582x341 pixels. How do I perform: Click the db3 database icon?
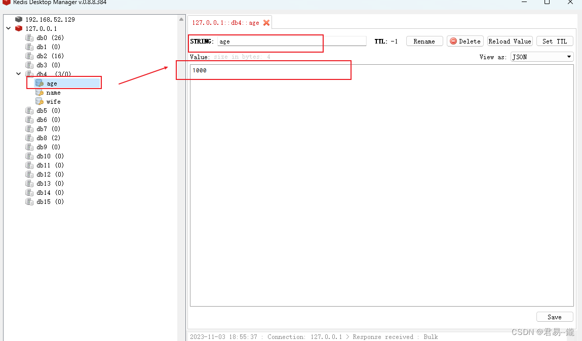point(29,65)
